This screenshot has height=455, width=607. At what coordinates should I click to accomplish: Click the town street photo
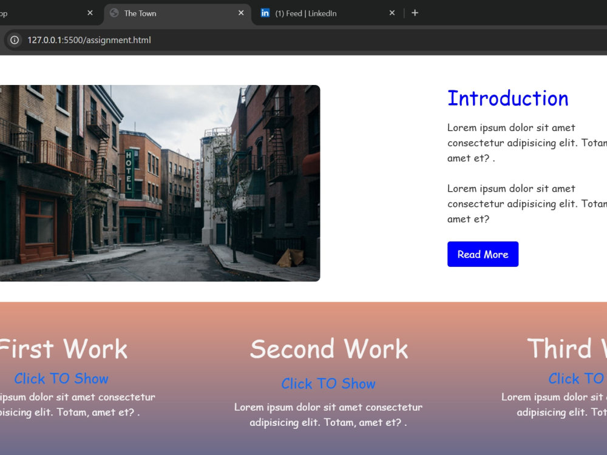(160, 183)
